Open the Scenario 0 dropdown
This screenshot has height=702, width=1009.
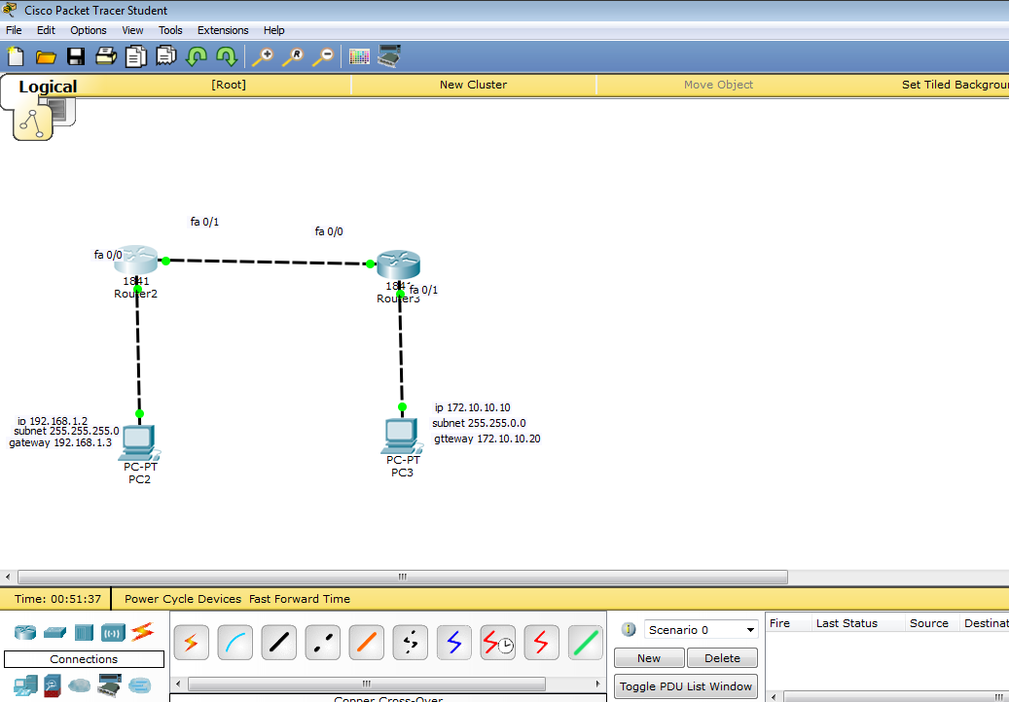[x=701, y=630]
